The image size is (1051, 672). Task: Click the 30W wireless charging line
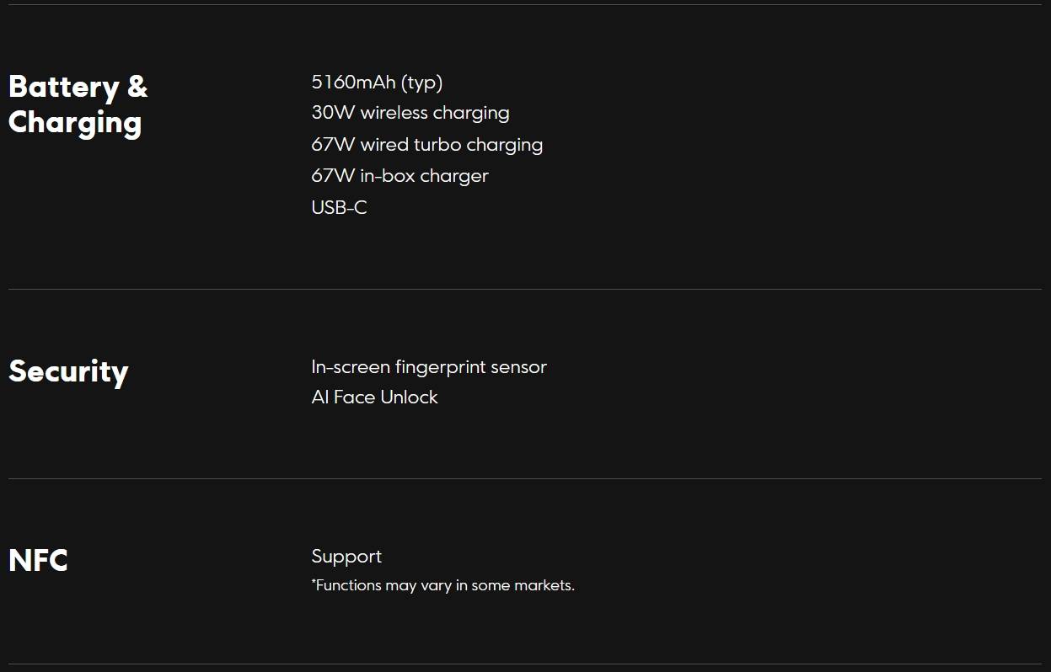(410, 113)
